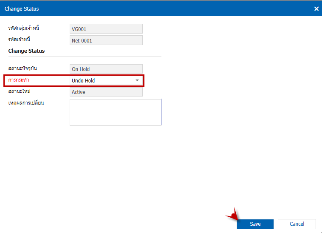Click the เหตุผลการเปลี่ยน label
Image resolution: width=322 pixels, height=233 pixels.
tap(26, 103)
